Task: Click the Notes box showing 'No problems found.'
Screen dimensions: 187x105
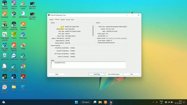Action: click(88, 65)
